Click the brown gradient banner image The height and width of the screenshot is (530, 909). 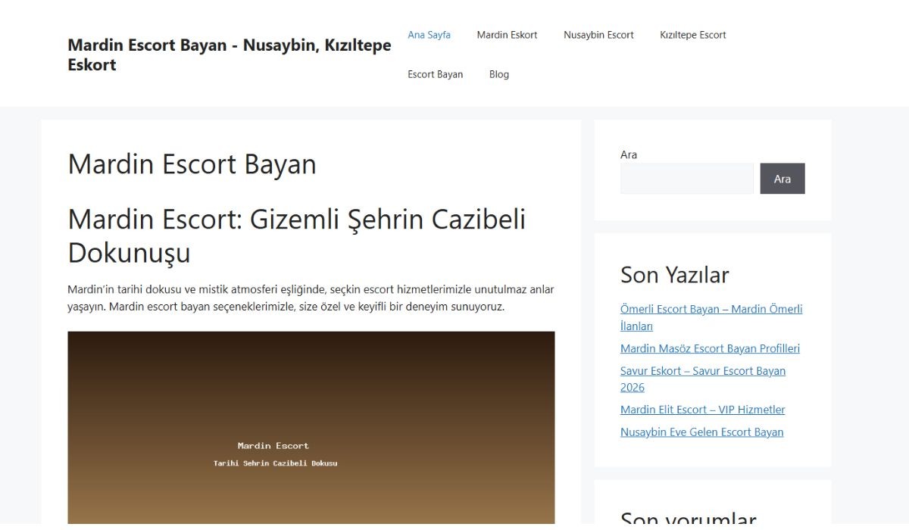tap(311, 427)
